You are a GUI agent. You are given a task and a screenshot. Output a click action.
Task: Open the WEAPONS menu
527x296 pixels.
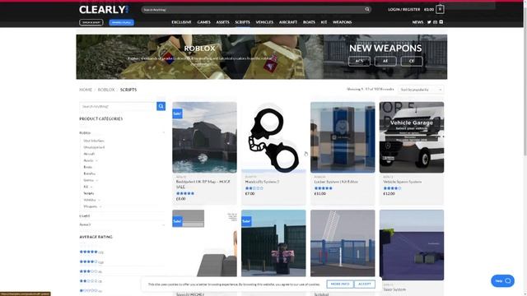click(x=343, y=22)
